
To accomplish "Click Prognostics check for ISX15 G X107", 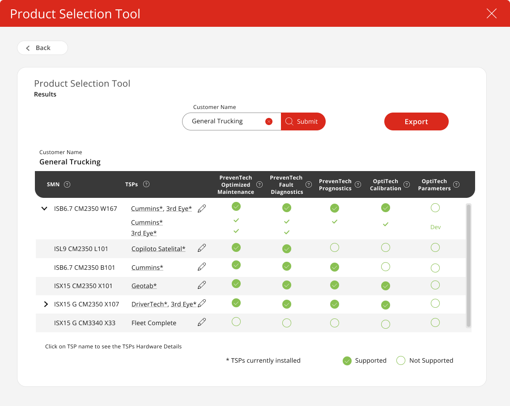I will (x=334, y=304).
